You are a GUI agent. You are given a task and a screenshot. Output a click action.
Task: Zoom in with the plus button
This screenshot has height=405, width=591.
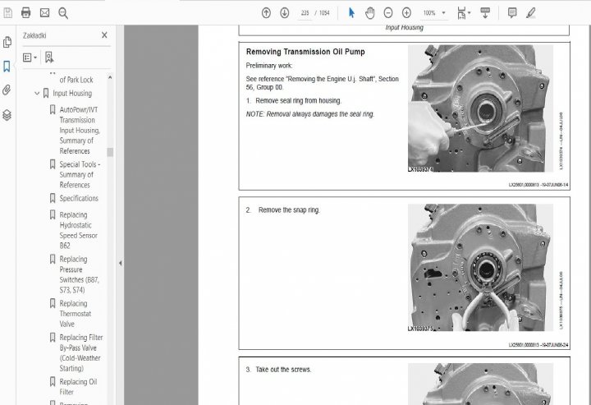pyautogui.click(x=406, y=13)
